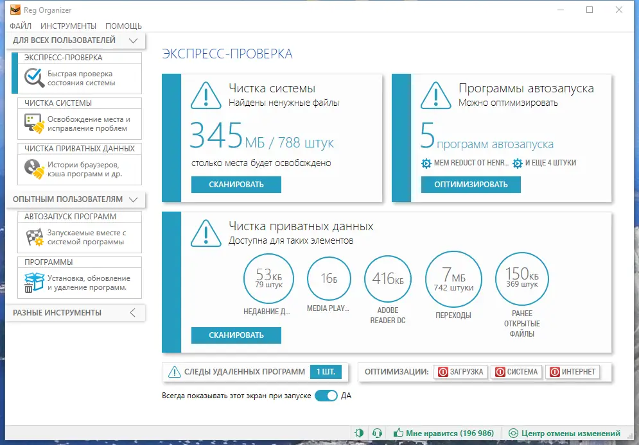Open the Инструменты menu
This screenshot has height=445, width=639.
click(69, 26)
